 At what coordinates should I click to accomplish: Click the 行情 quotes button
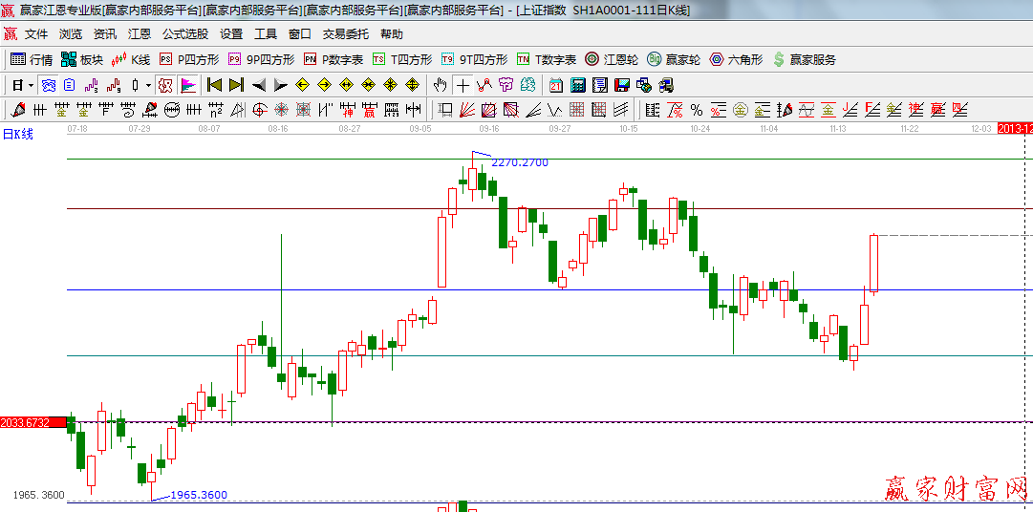click(x=32, y=59)
